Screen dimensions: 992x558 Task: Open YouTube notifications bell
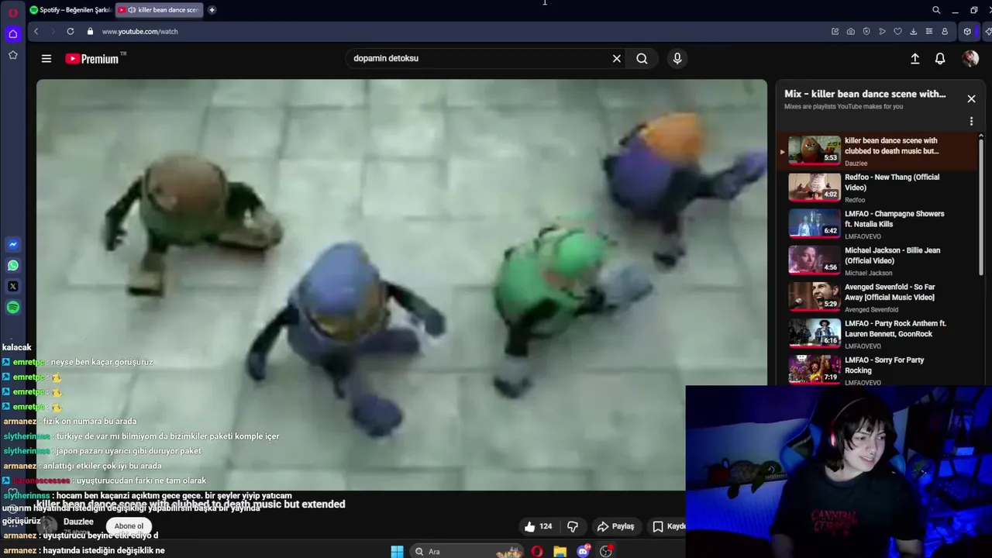pos(940,58)
